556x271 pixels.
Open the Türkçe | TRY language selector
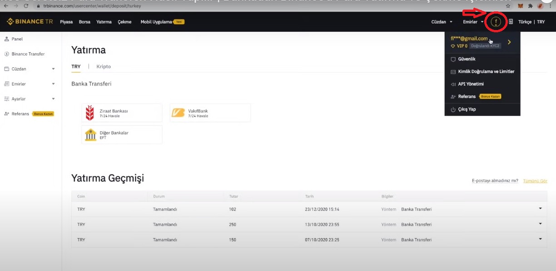tap(531, 22)
